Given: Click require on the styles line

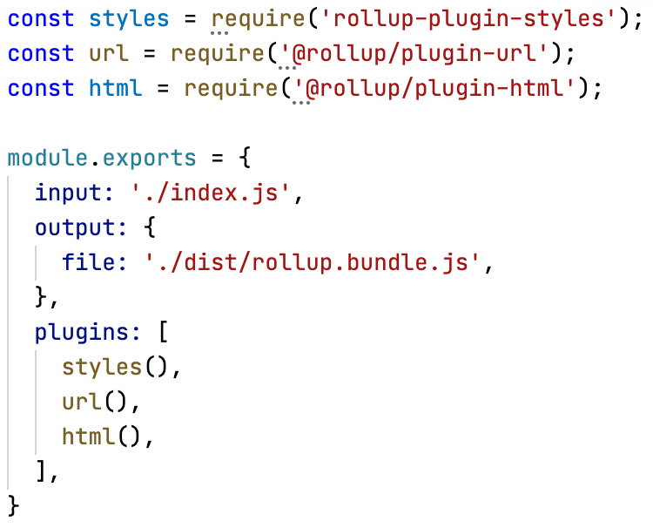Looking at the screenshot, I should [259, 19].
